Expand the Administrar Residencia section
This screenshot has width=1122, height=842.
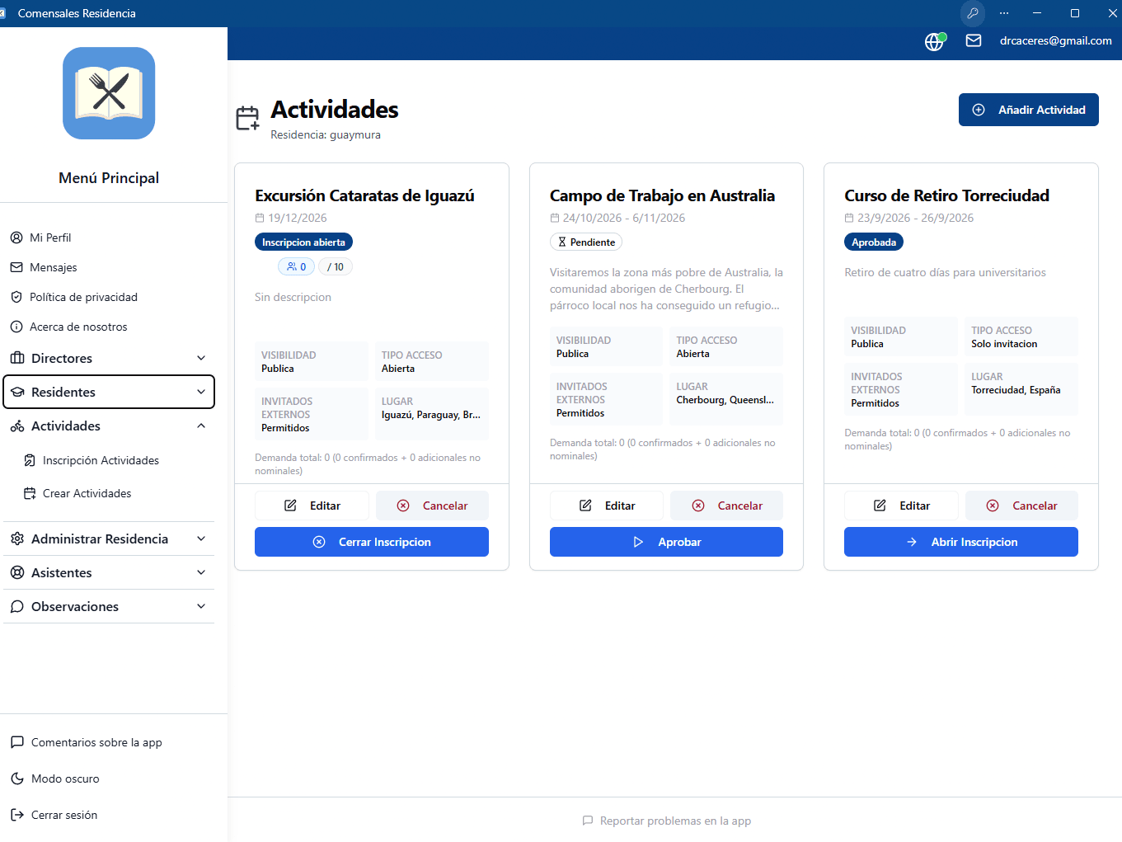[109, 539]
